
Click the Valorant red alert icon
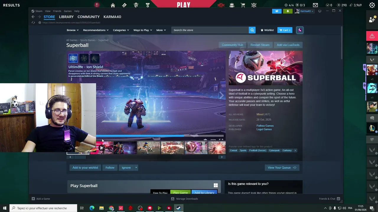(97, 5)
